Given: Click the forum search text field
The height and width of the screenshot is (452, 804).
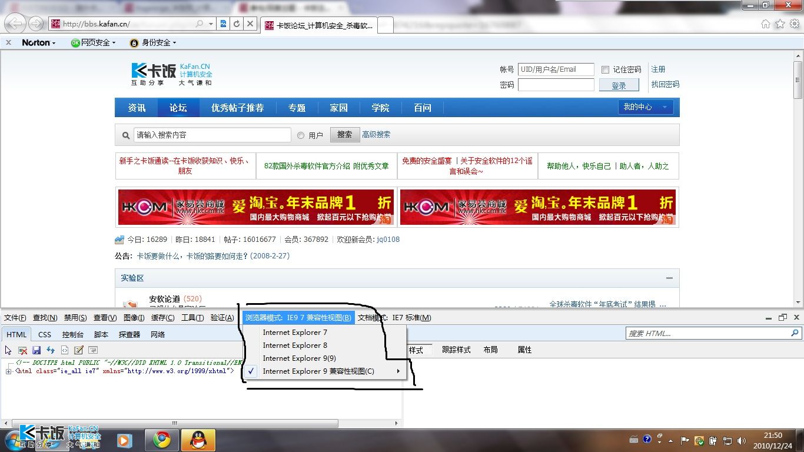Looking at the screenshot, I should point(212,135).
